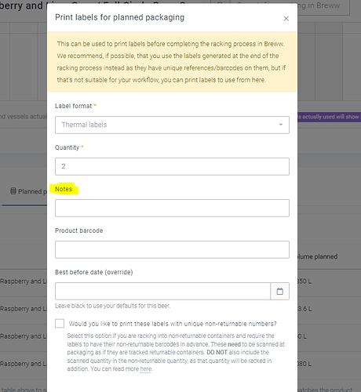Select the Product barcode input field
This screenshot has width=361, height=392.
[172, 249]
